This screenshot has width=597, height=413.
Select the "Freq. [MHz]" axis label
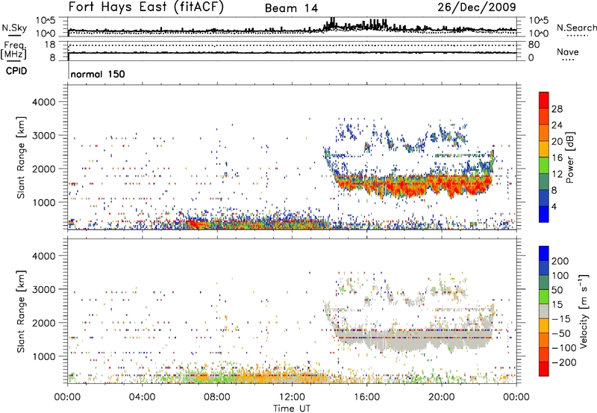pos(13,51)
